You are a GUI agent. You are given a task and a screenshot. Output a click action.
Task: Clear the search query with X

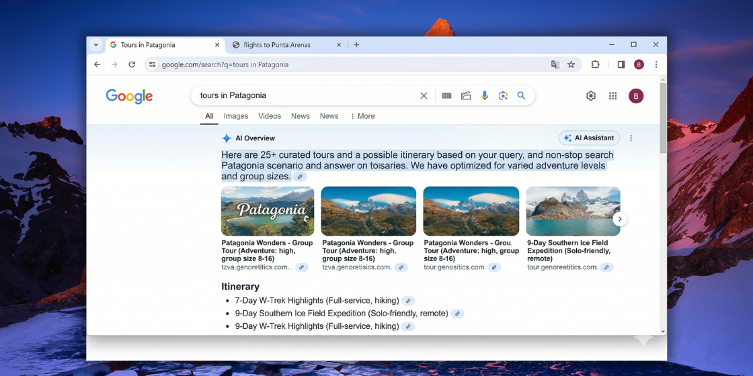click(424, 95)
